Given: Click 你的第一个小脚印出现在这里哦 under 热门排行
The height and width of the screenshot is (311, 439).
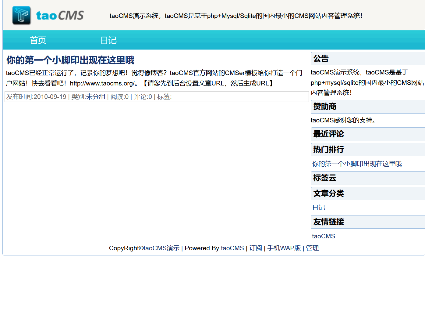Looking at the screenshot, I should [x=356, y=164].
